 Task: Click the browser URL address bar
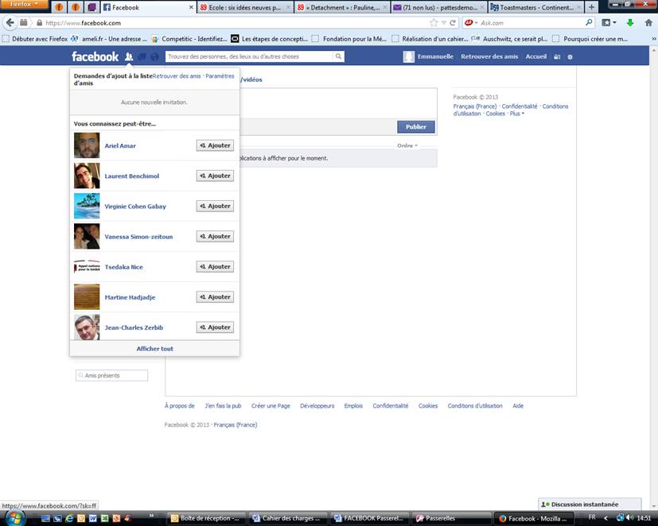click(235, 22)
